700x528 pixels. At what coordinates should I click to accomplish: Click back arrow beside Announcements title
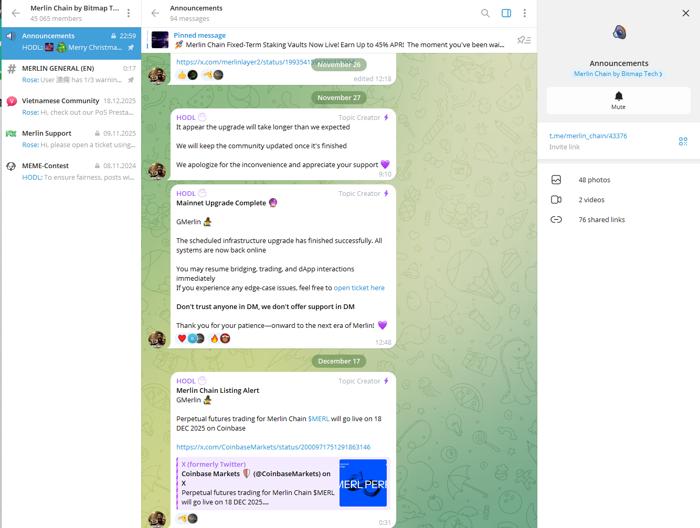tap(155, 13)
